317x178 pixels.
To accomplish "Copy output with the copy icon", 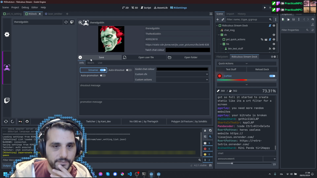I will pos(210,131).
